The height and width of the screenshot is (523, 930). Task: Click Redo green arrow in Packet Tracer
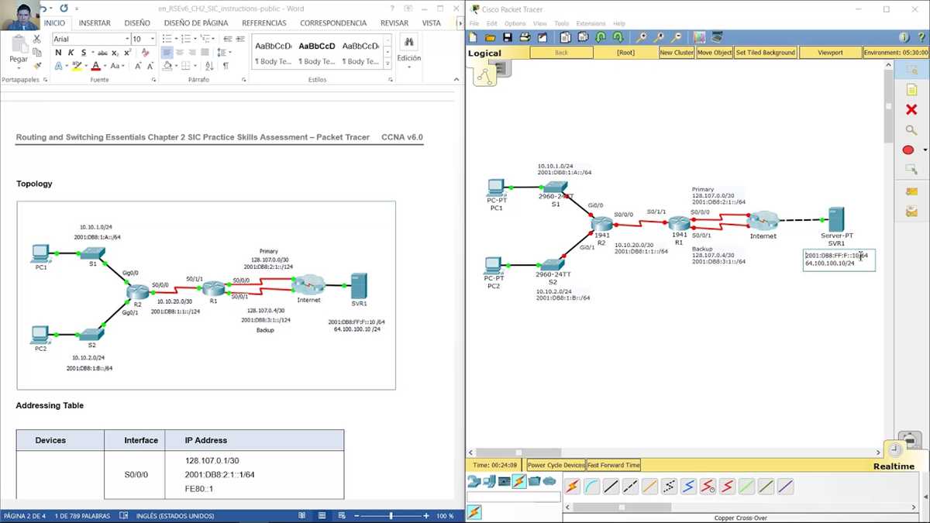point(618,37)
